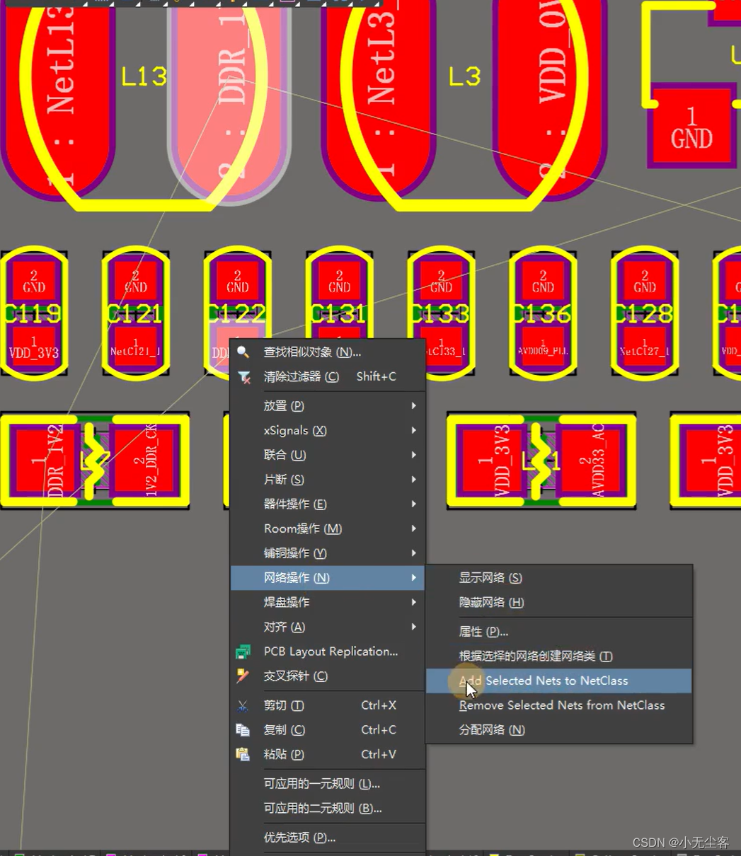This screenshot has width=741, height=856.
Task: Click the clear filter icon
Action: pyautogui.click(x=243, y=376)
